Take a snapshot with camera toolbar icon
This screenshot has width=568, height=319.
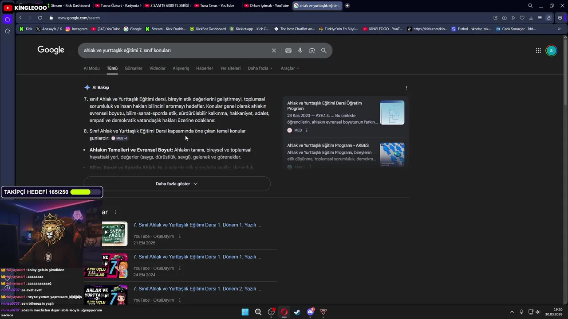tap(505, 18)
